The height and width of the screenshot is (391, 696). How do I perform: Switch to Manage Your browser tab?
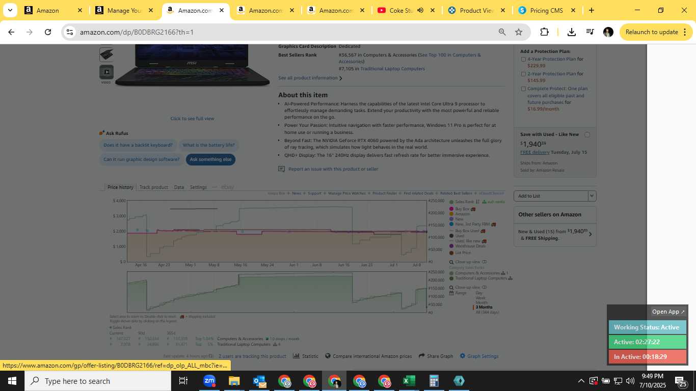click(x=124, y=10)
